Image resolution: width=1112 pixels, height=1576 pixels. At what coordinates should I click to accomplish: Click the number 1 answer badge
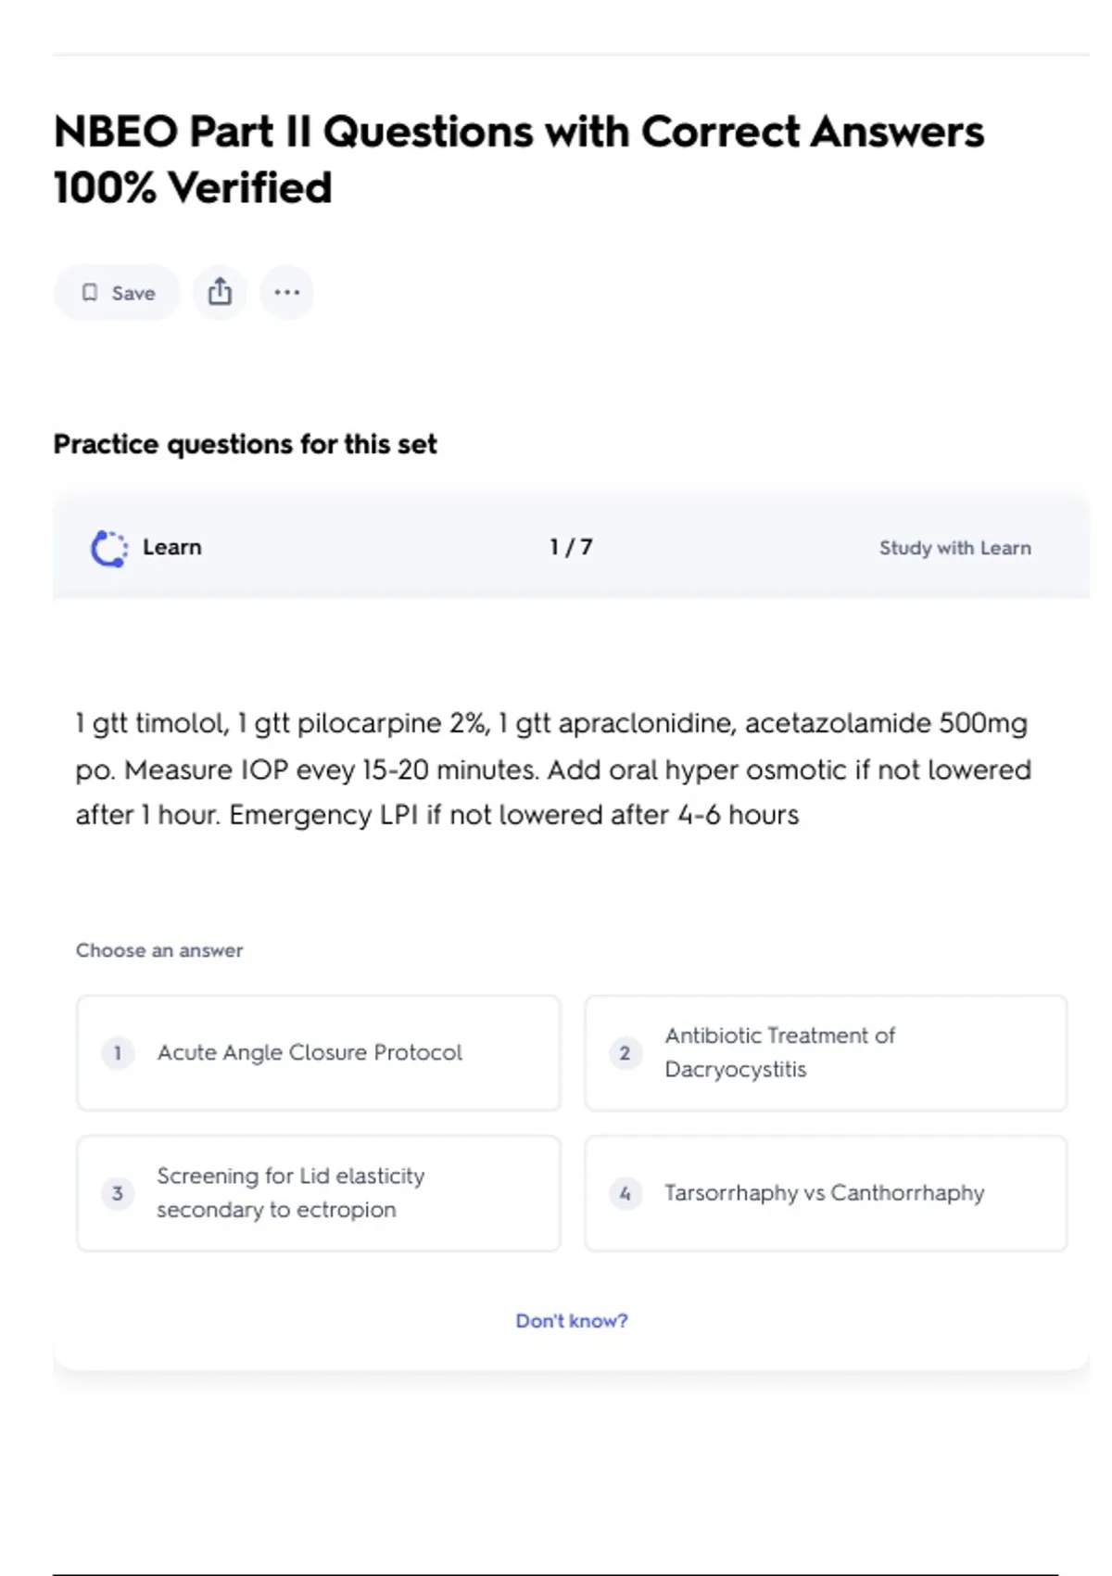coord(118,1053)
